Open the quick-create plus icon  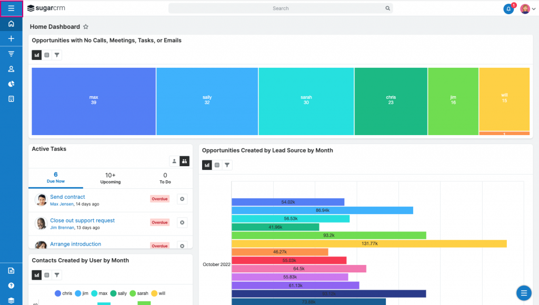[11, 38]
